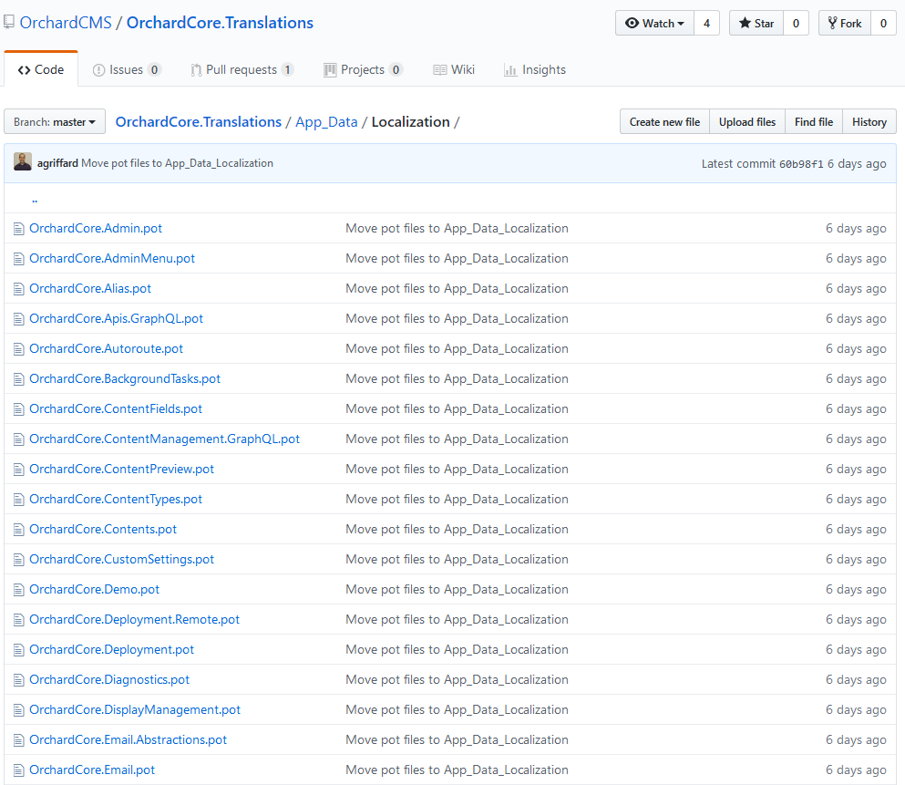The width and height of the screenshot is (905, 785).
Task: Open the Branch: master selector
Action: point(55,122)
